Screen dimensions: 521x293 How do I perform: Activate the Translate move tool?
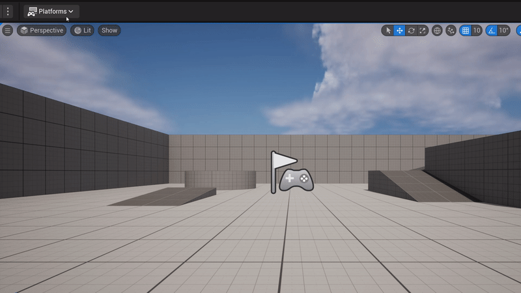(x=399, y=31)
